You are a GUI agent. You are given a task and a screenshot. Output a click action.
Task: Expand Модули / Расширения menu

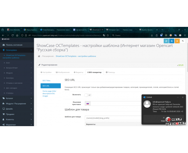click(17, 103)
